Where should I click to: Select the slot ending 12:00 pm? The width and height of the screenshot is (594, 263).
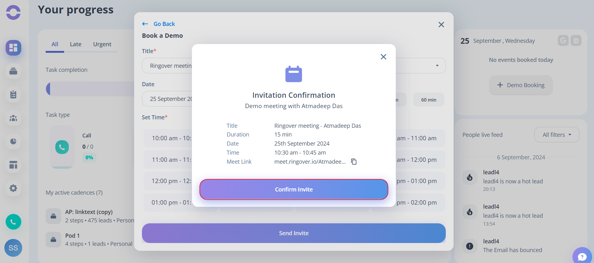(x=420, y=160)
